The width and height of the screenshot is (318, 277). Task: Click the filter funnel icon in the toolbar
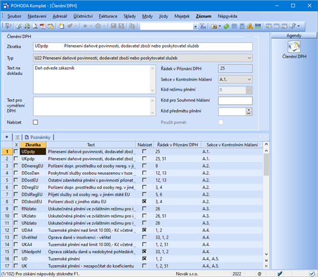click(x=203, y=26)
